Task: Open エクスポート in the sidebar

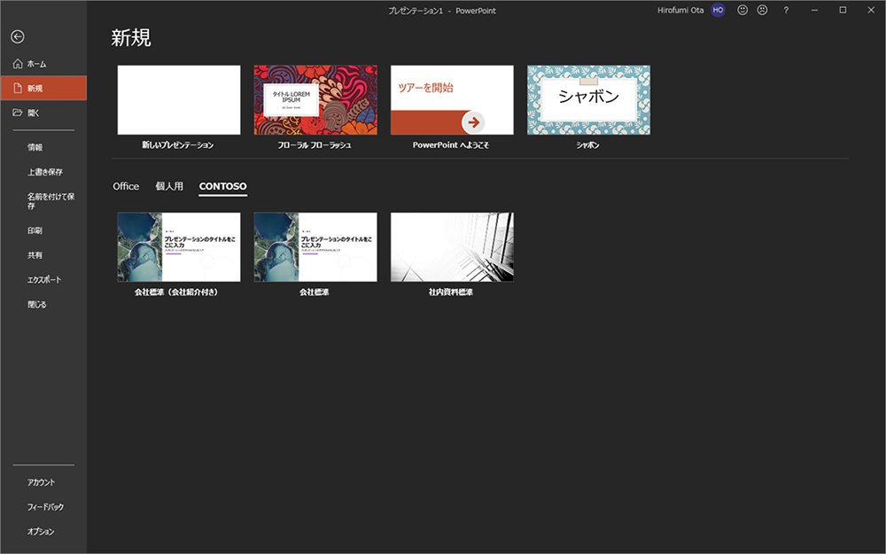Action: (x=44, y=280)
